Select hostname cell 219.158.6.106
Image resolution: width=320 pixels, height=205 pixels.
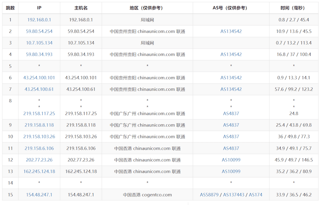point(81,148)
